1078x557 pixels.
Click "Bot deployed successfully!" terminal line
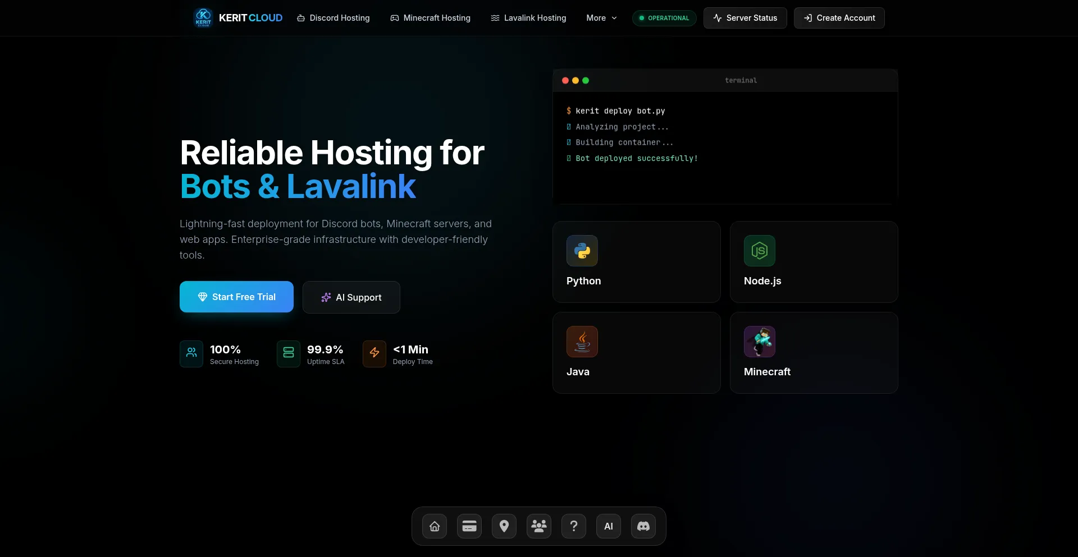tap(637, 158)
